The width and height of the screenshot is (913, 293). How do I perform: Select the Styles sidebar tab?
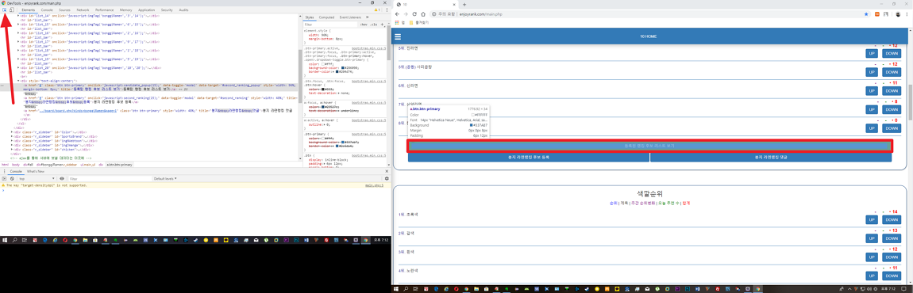[310, 18]
